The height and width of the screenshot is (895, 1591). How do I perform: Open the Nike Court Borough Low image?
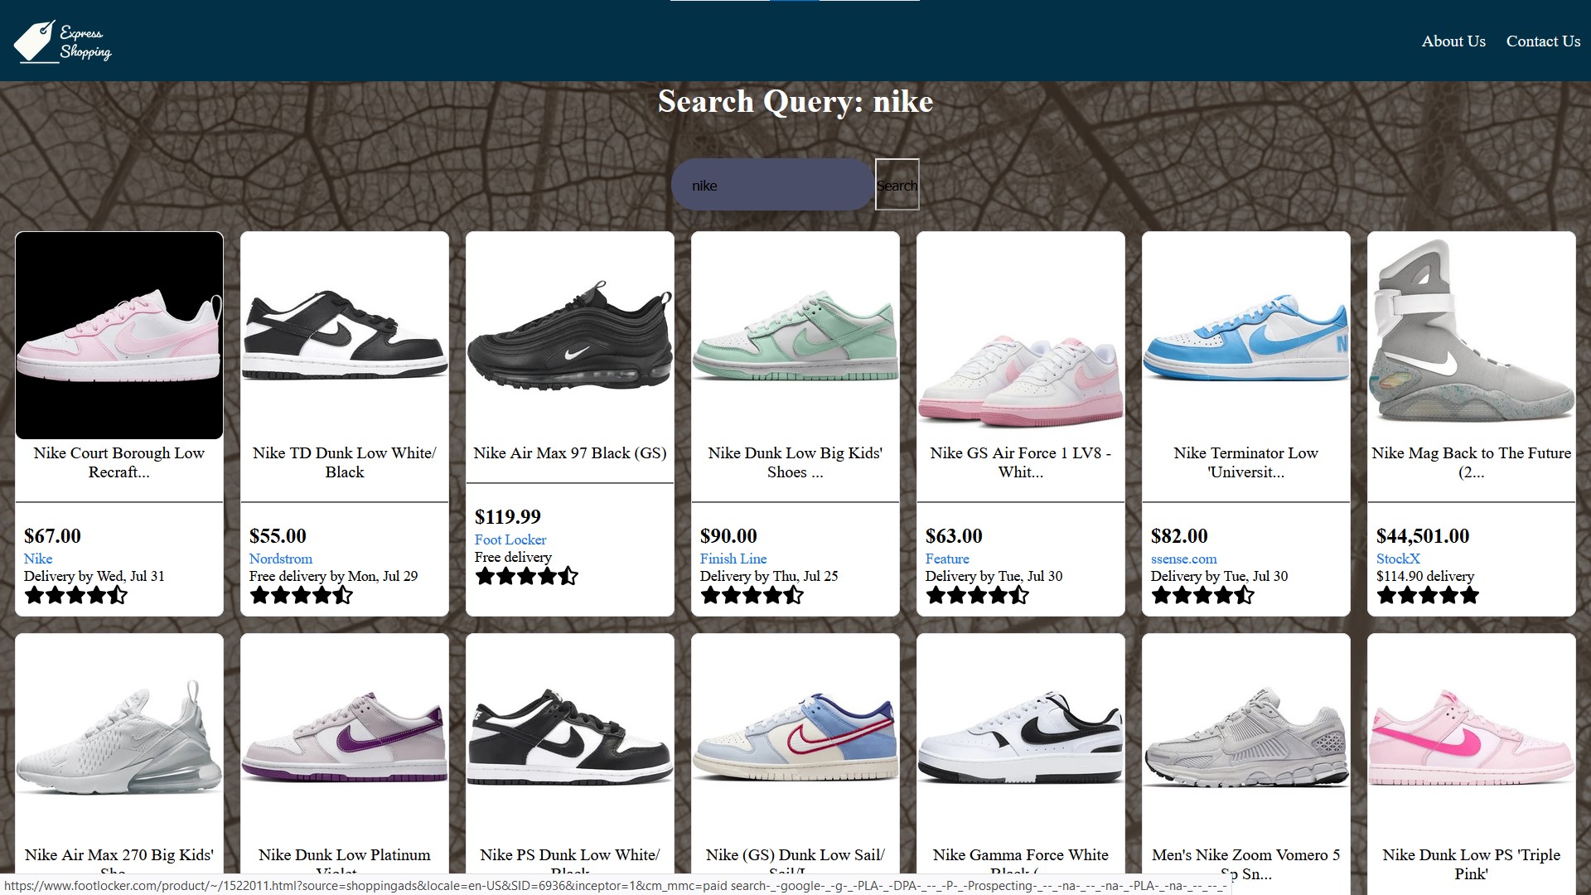[119, 336]
